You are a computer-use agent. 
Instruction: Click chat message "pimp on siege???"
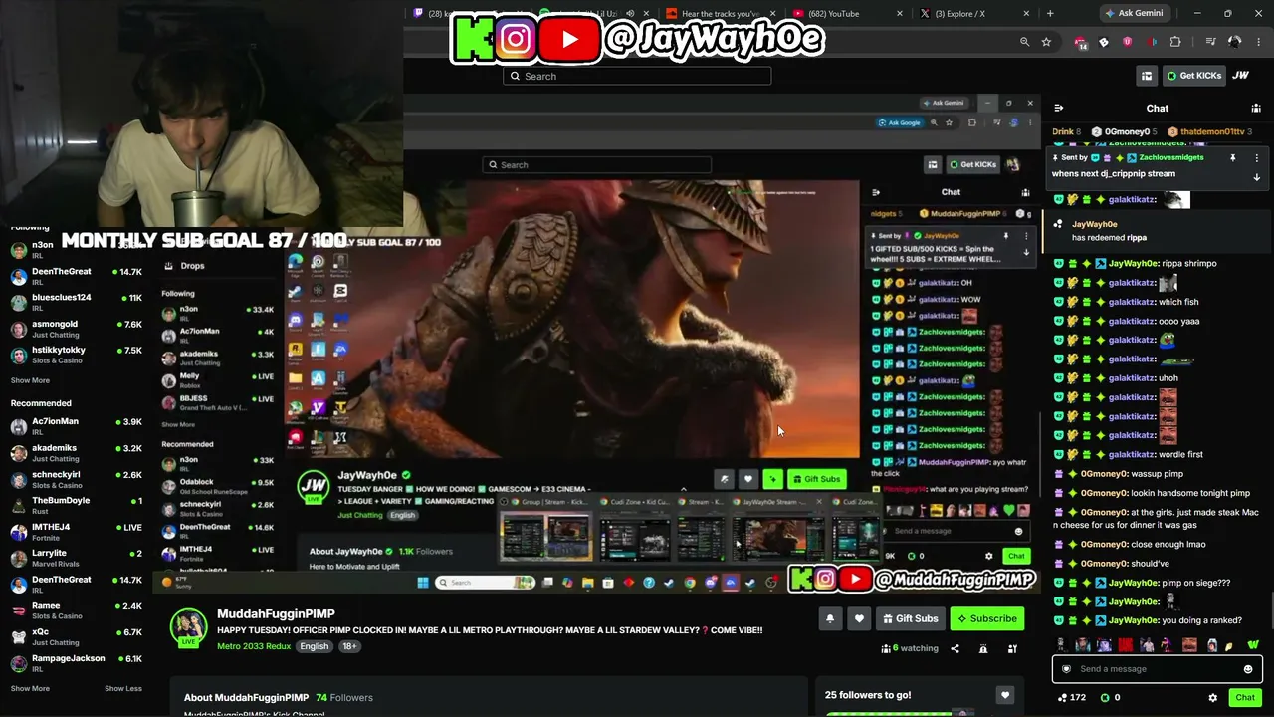(1195, 583)
